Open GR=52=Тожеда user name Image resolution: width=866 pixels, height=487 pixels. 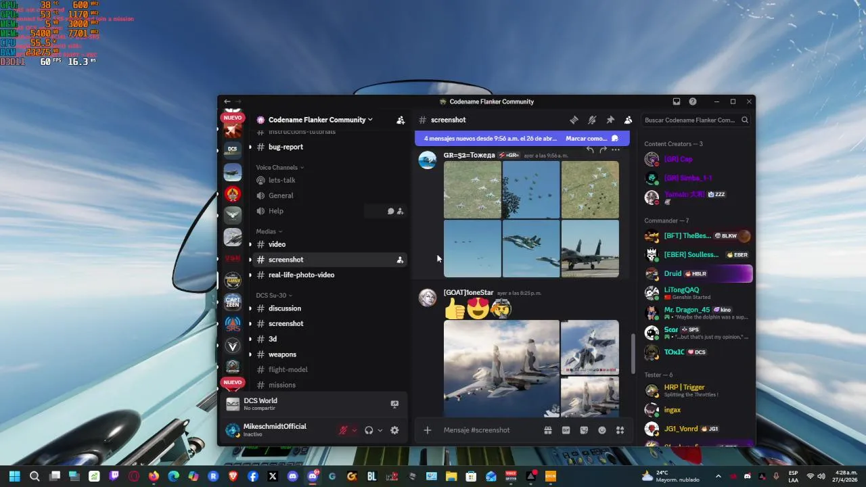click(x=470, y=155)
